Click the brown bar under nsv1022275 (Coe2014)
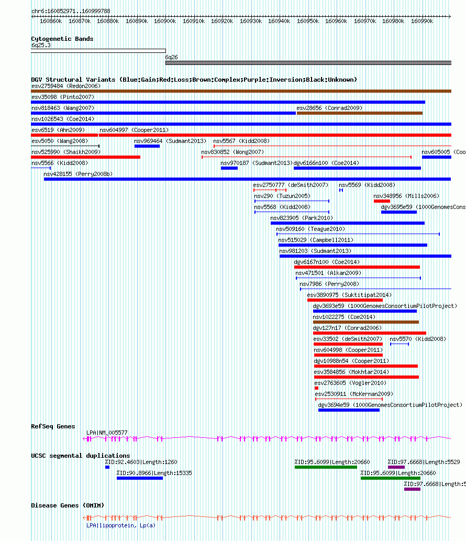 coord(366,322)
